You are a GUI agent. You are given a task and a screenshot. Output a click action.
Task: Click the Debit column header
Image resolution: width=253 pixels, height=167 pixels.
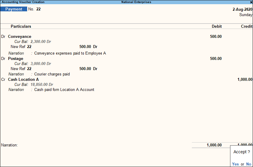(x=217, y=26)
